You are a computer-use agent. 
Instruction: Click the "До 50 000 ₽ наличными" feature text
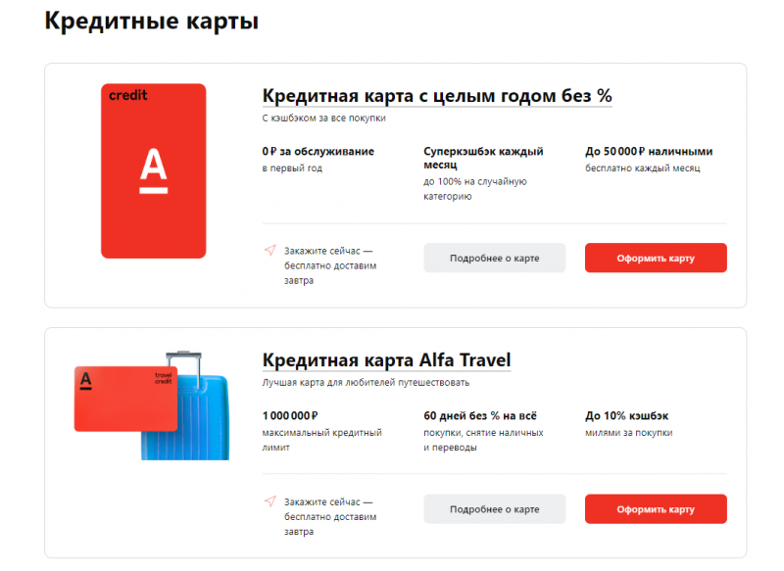point(649,152)
